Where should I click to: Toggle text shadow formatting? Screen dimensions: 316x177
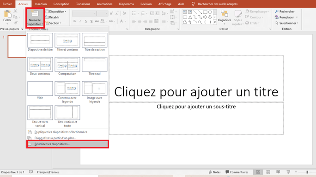[x=91, y=21]
